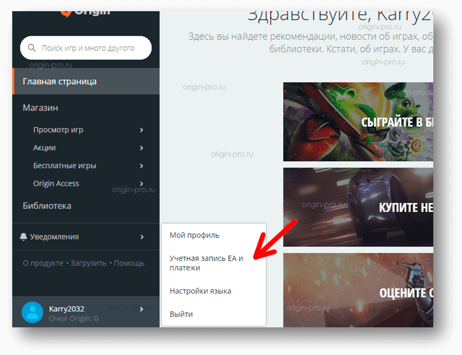462x355 pixels.
Task: Expand the Karry2032 user menu chevron
Action: point(142,309)
